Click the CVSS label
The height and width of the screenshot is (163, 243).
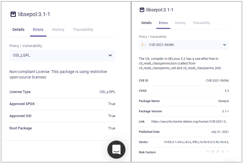point(143,91)
